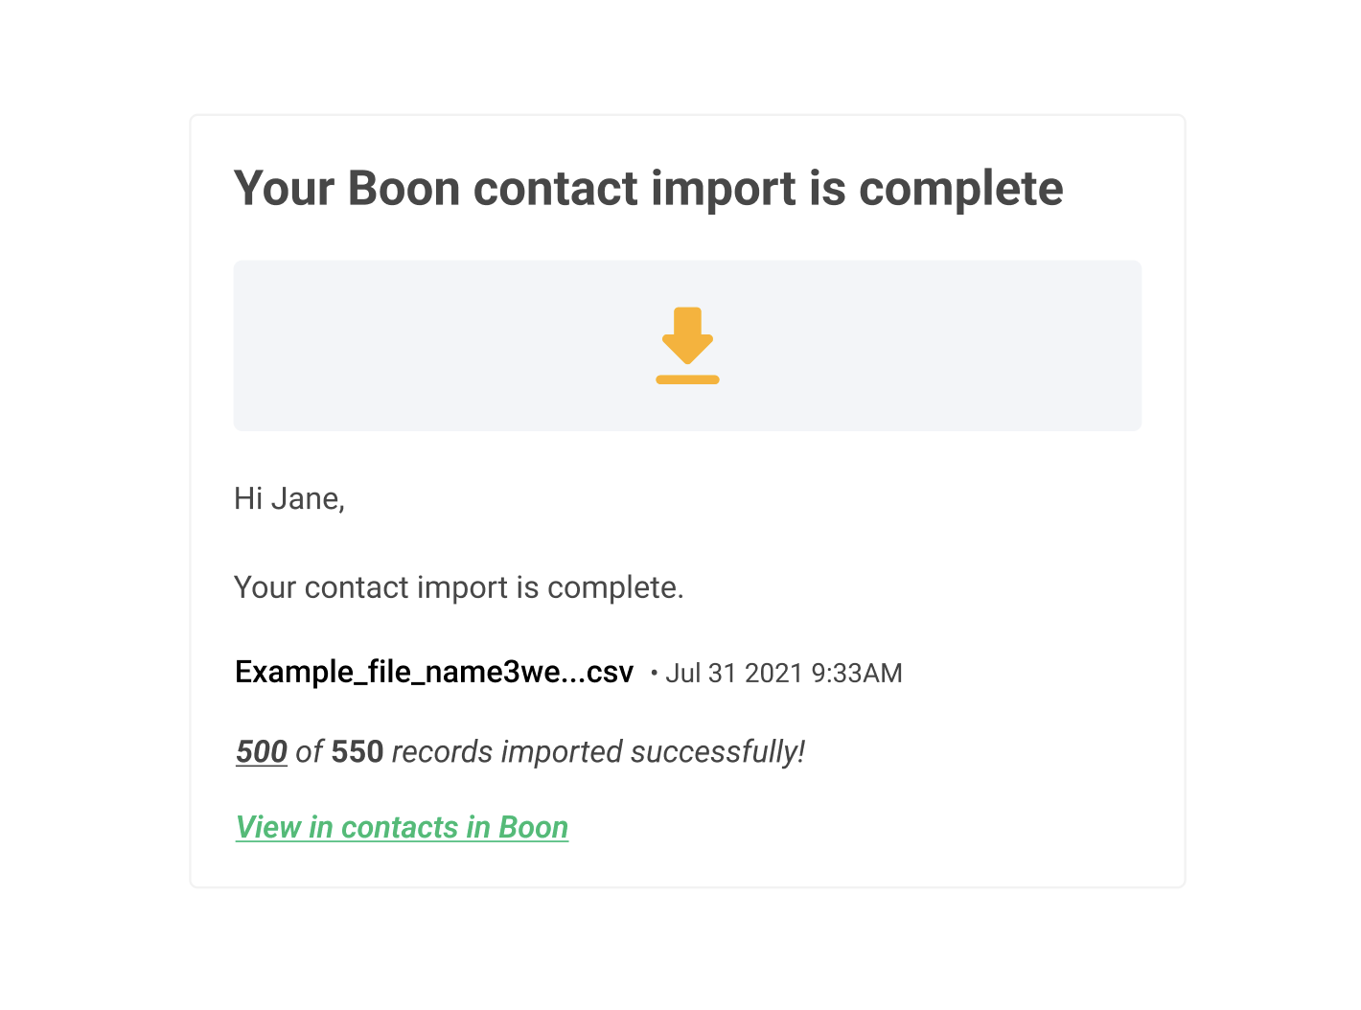Click the records imported successfully text
The image size is (1361, 1010).
click(598, 752)
